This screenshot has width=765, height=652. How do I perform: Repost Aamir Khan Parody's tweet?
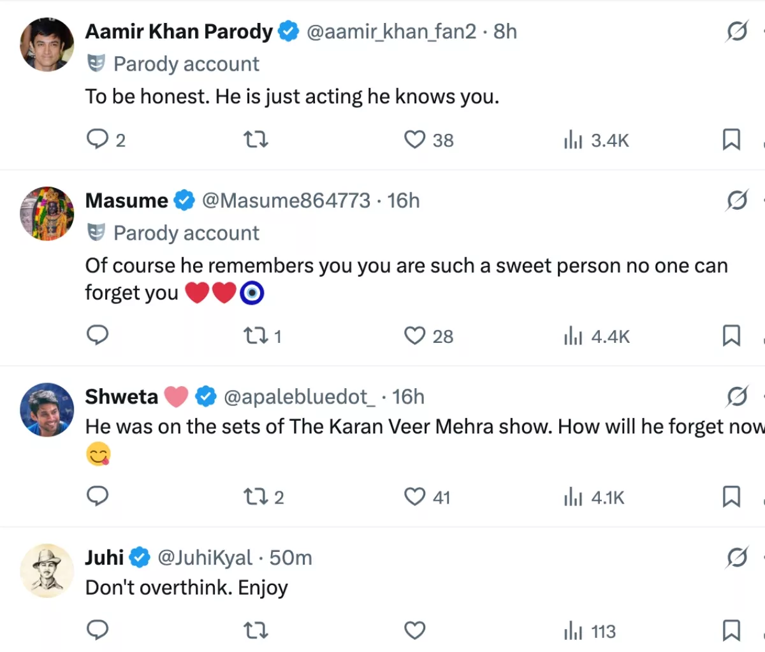click(x=256, y=140)
